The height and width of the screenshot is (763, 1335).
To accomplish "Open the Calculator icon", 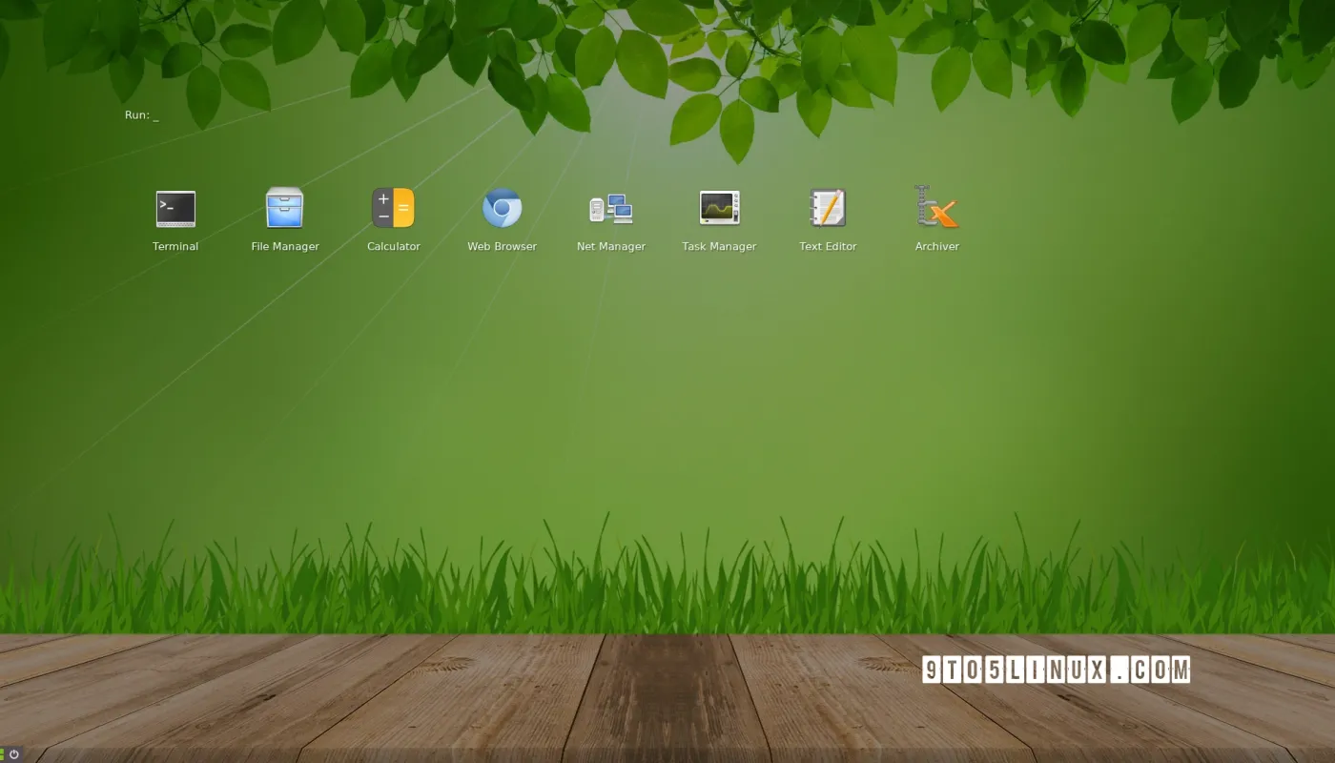I will pos(393,208).
